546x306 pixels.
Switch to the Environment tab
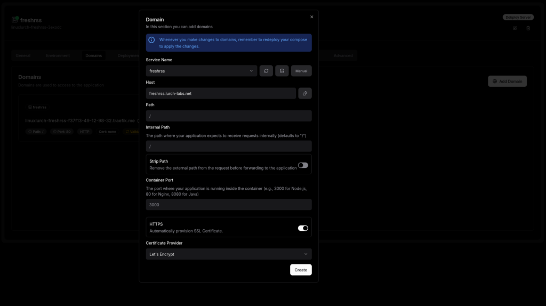tap(58, 55)
